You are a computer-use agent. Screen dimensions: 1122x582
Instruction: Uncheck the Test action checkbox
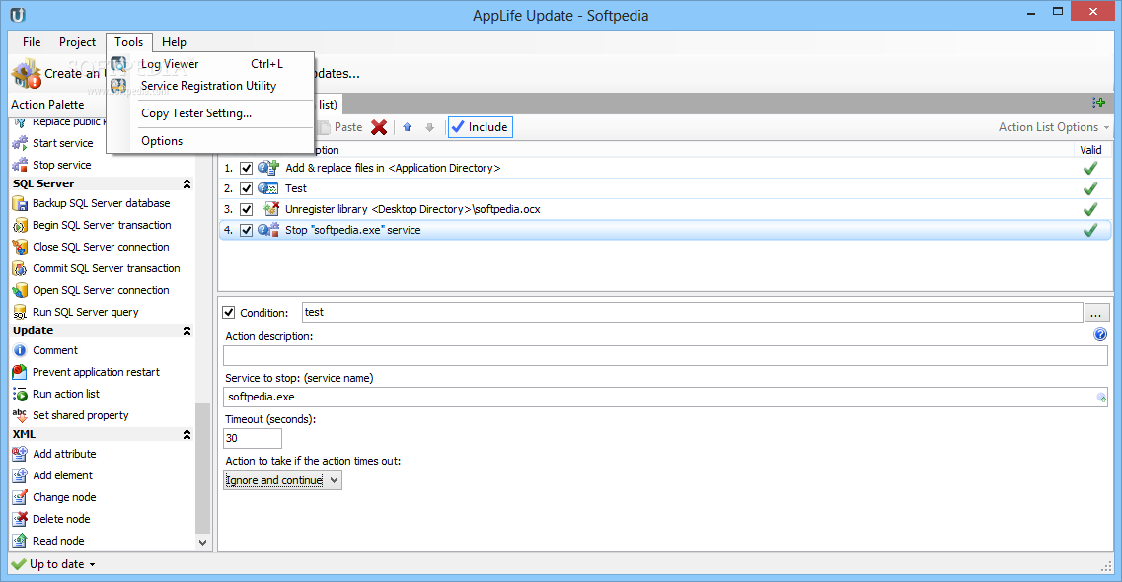point(246,188)
